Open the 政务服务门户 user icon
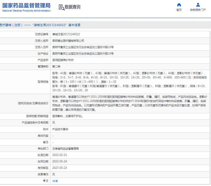The height and width of the screenshot is (186, 211). pyautogui.click(x=198, y=5)
